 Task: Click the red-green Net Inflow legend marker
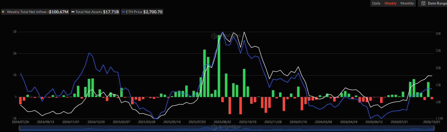(3, 12)
